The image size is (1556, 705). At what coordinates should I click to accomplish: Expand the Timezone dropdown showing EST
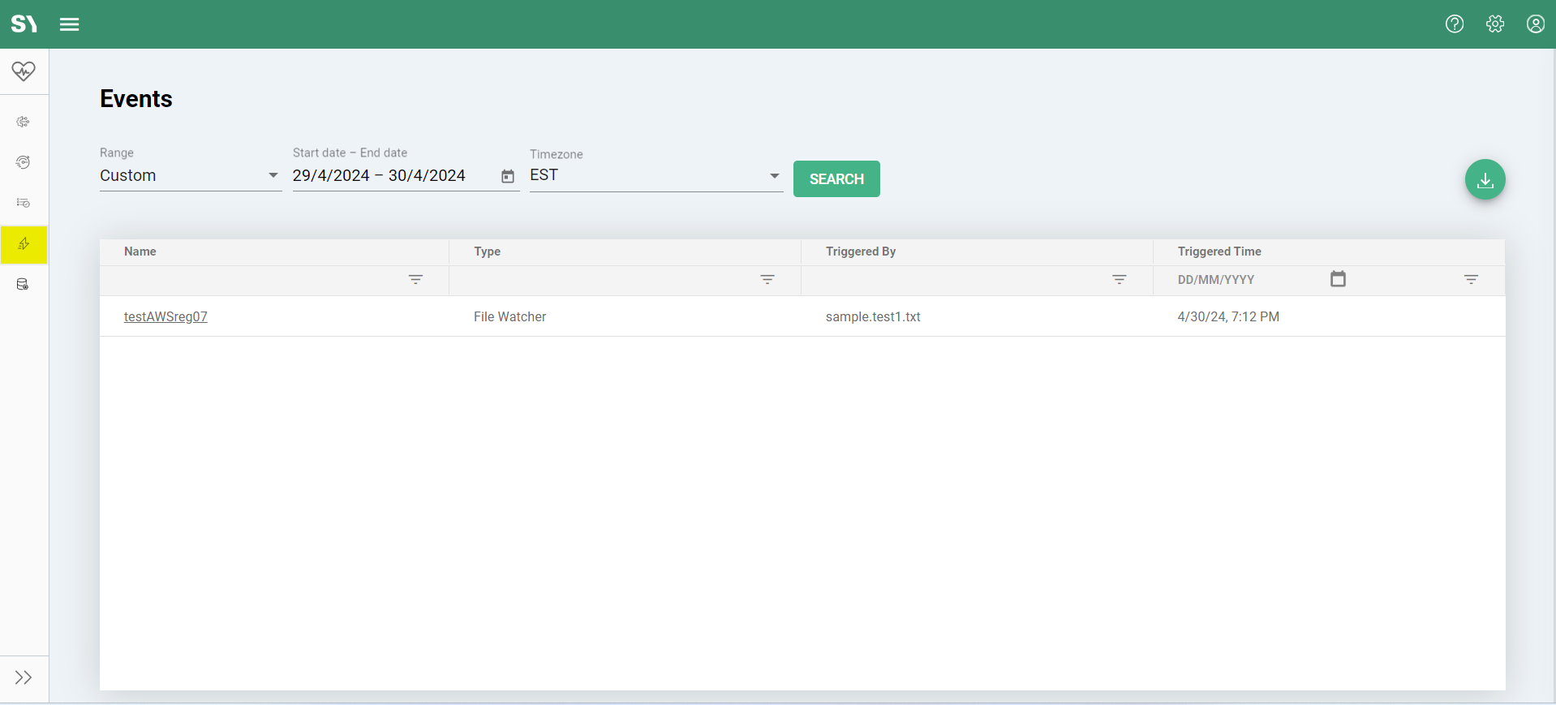[655, 175]
